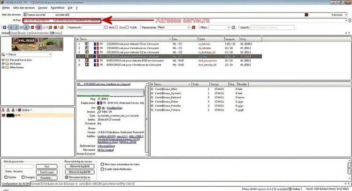Click the Search input field
Viewport: 352px width, 191px height.
[272, 27]
